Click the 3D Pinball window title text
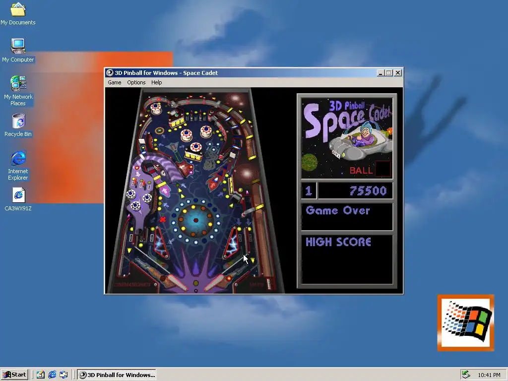Viewport: 508px width, 381px height. pos(166,73)
